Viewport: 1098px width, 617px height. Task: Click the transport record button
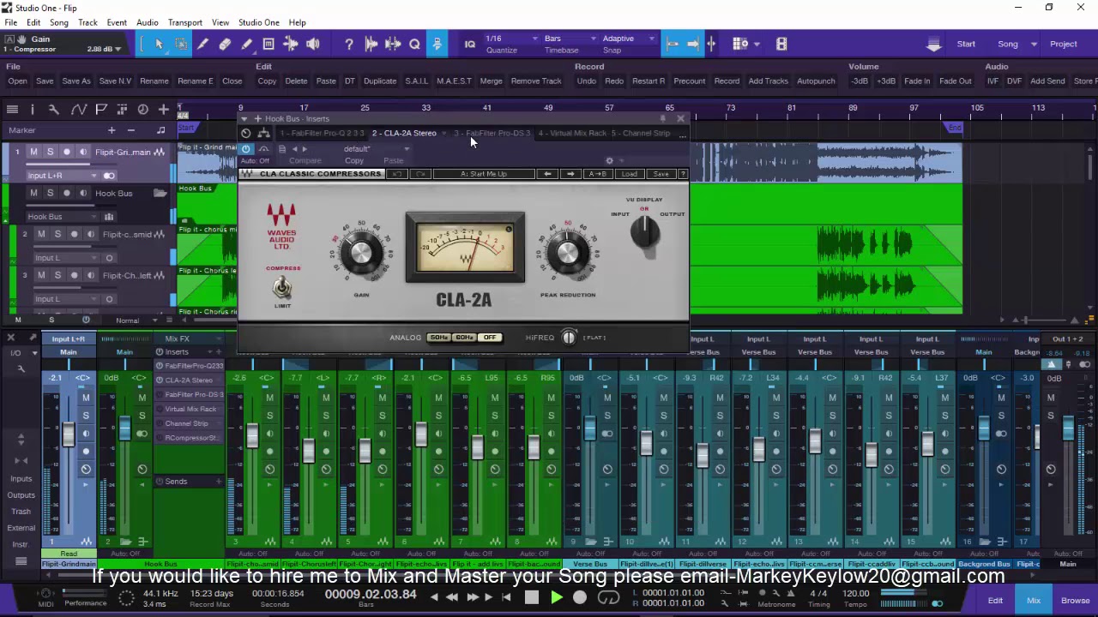[x=580, y=597]
